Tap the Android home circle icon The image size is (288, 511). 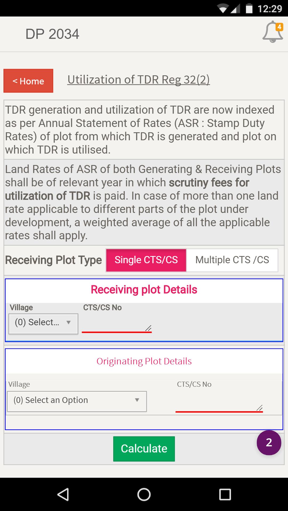tap(144, 494)
